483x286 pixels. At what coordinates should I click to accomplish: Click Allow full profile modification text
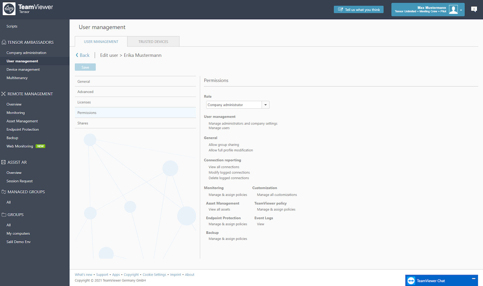[231, 150]
